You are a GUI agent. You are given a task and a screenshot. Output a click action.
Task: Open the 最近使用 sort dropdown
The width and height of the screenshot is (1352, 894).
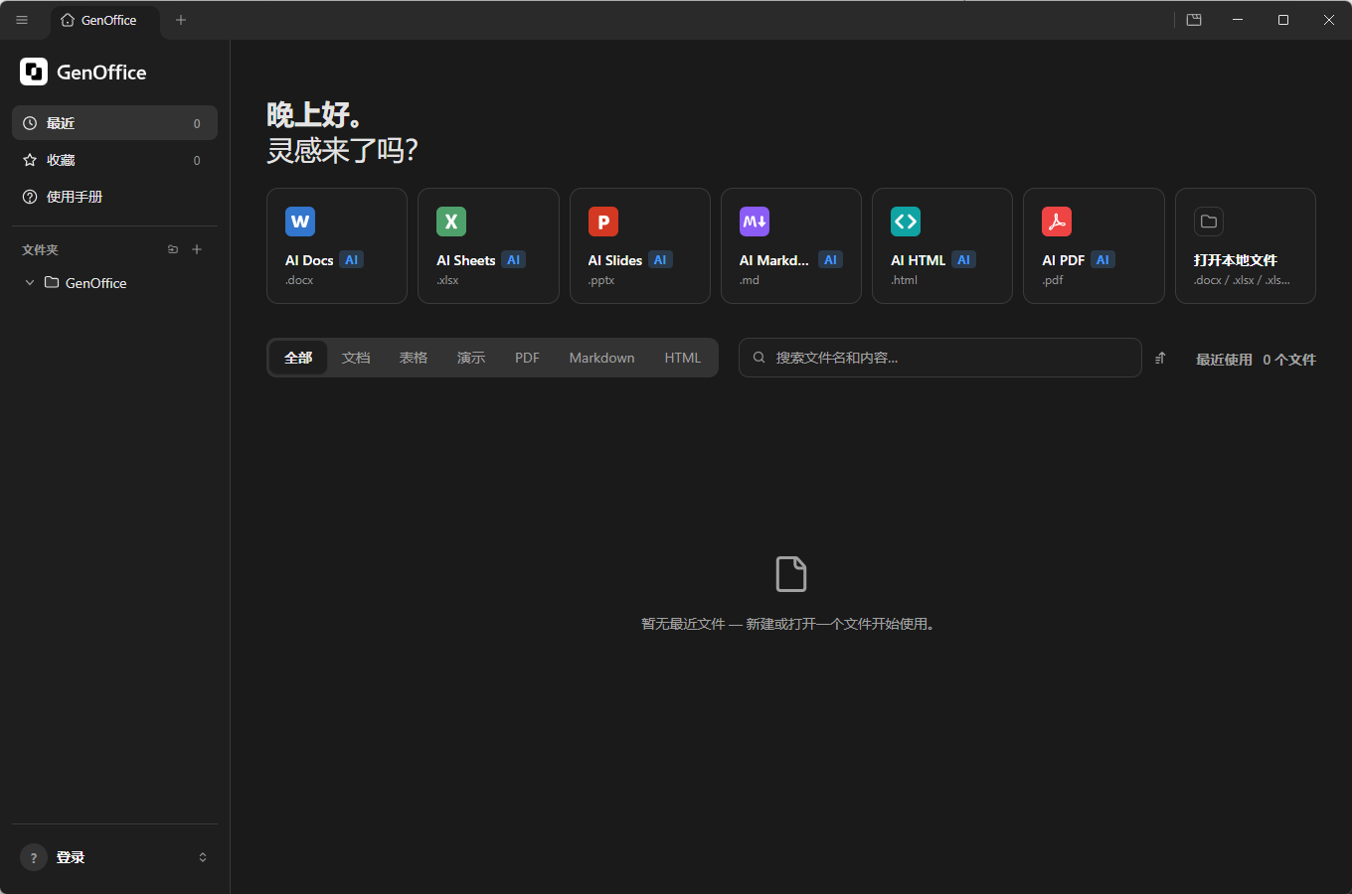1224,360
